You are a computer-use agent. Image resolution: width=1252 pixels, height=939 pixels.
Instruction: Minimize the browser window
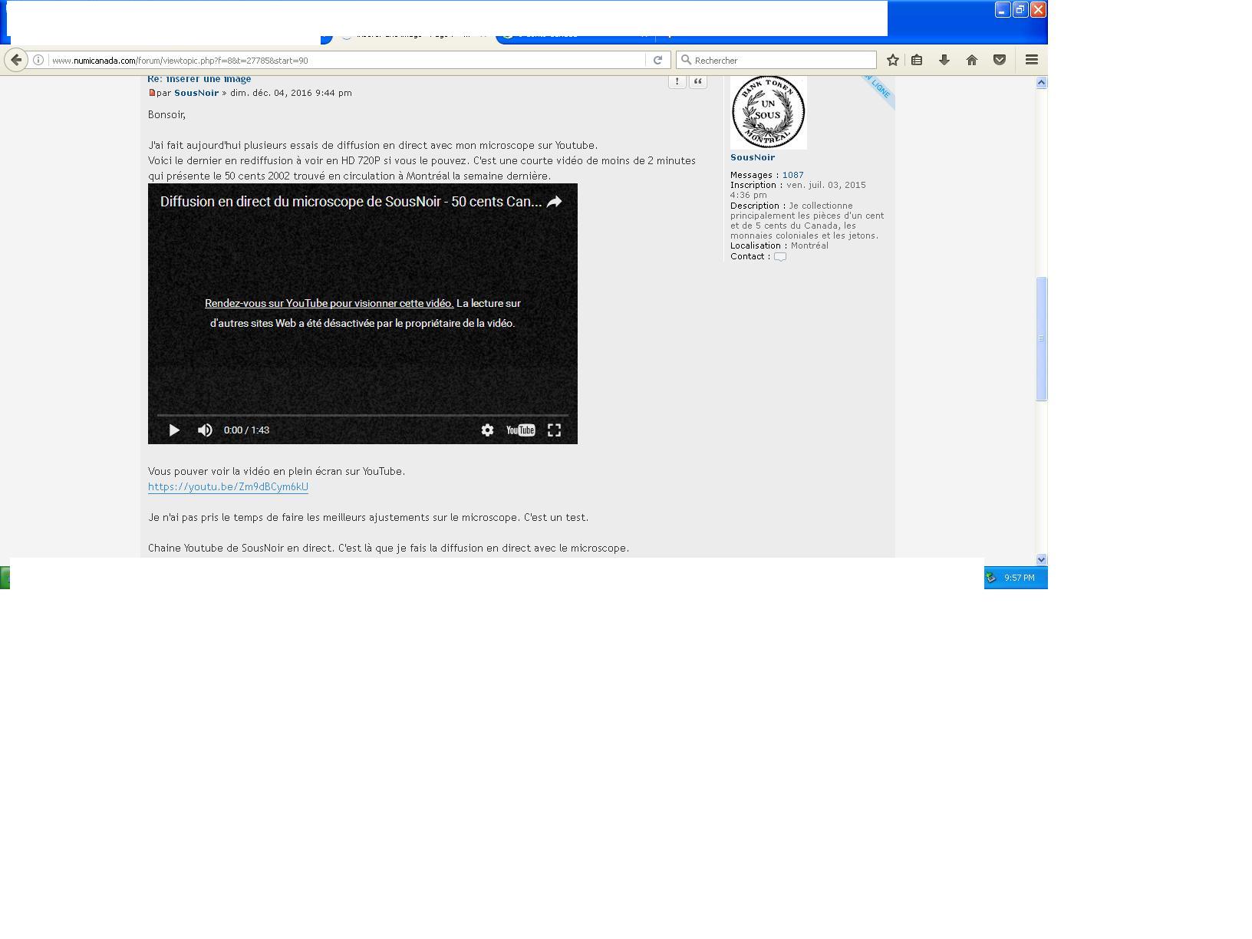click(x=1002, y=9)
